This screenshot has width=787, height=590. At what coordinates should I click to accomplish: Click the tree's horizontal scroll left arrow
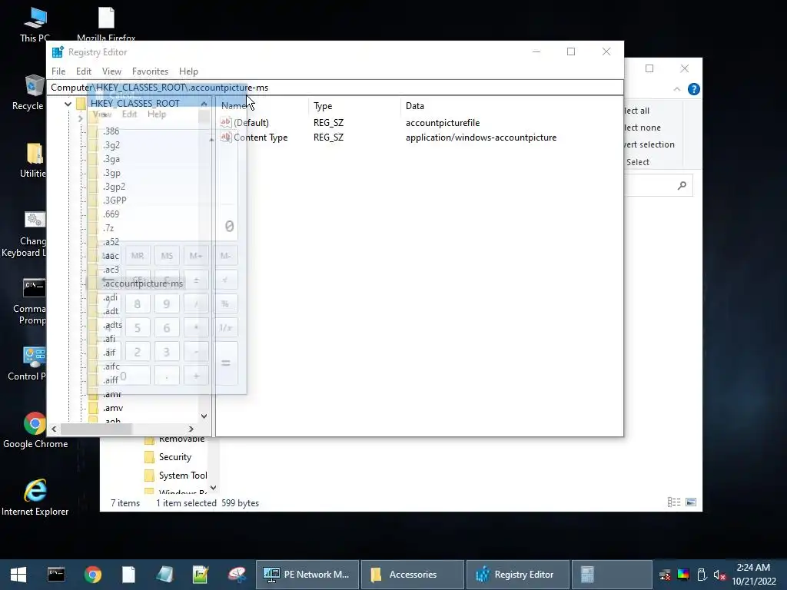tap(55, 429)
